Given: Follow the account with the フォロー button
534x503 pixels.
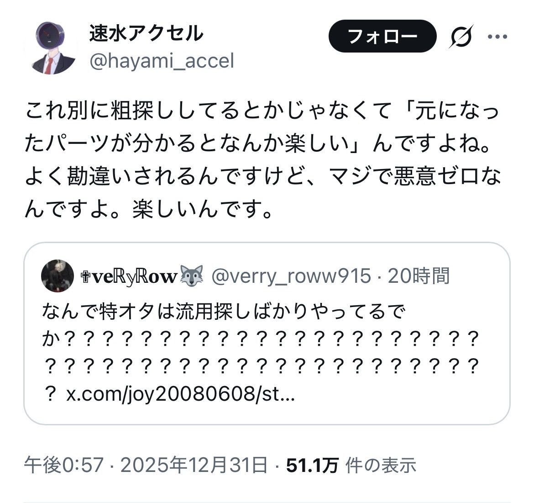Looking at the screenshot, I should tap(382, 36).
